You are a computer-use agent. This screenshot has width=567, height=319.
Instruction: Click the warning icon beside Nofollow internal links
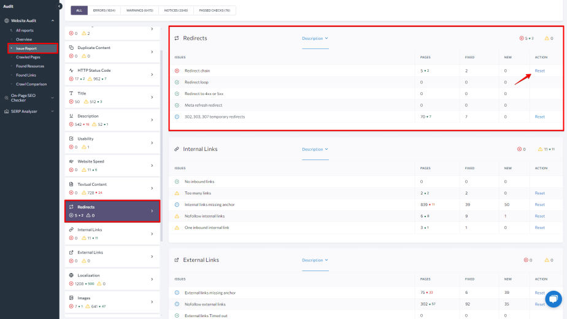point(177,217)
